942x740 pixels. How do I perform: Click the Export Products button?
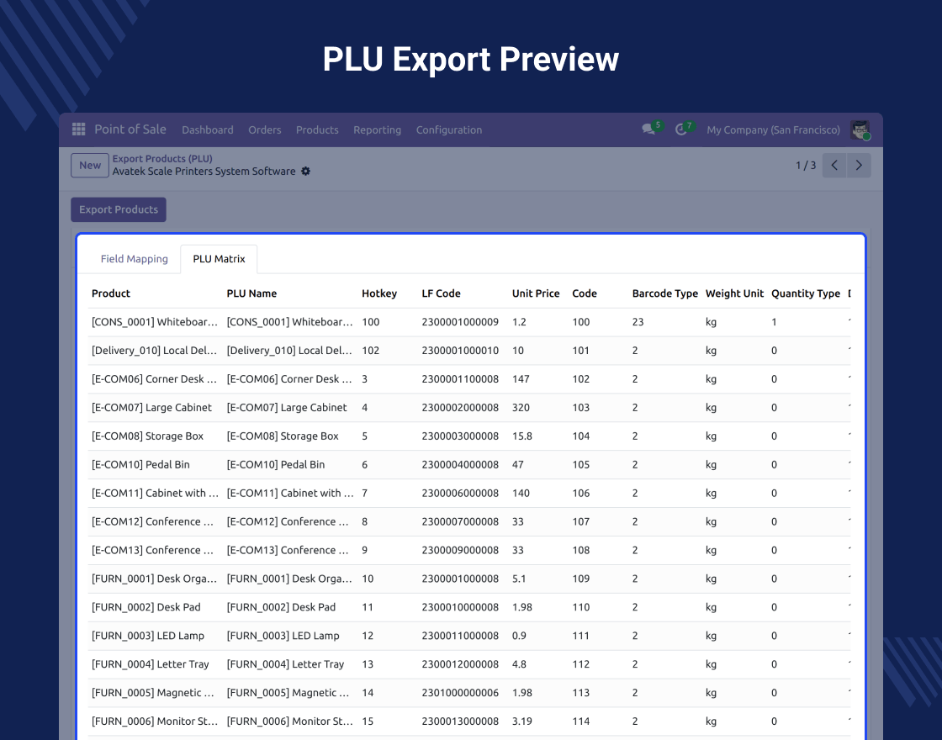[x=119, y=209]
